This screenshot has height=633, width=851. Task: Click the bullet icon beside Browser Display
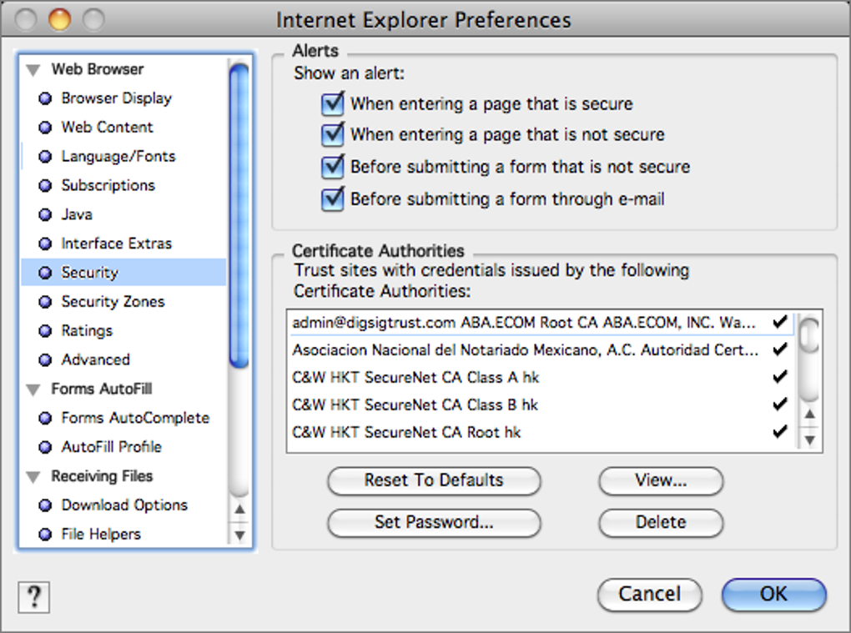pyautogui.click(x=46, y=98)
